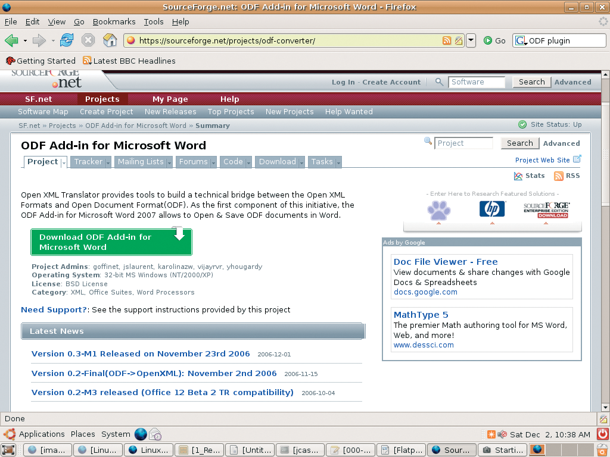
Task: Open the Home page icon
Action: [x=110, y=40]
